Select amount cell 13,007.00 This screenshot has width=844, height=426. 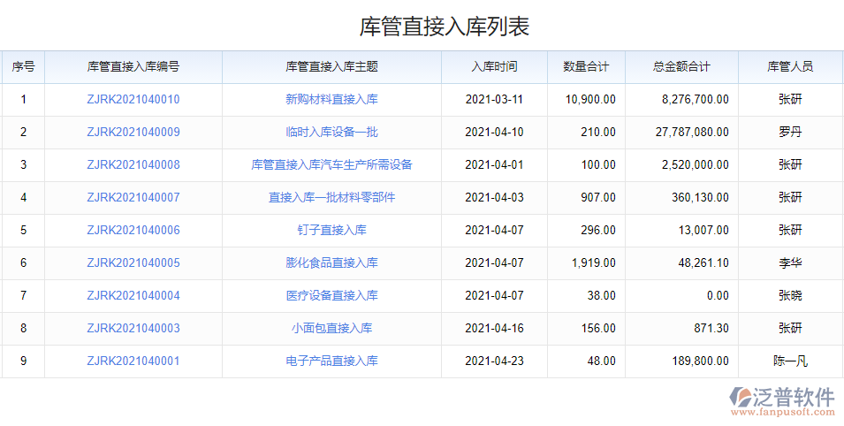pos(681,231)
